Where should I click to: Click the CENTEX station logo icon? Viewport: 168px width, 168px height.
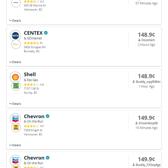[x=15, y=36]
